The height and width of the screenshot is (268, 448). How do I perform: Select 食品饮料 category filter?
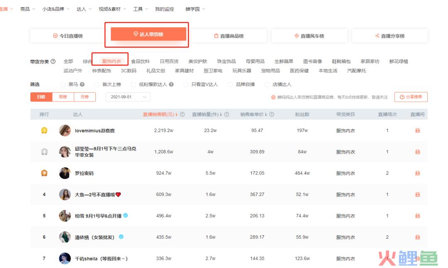point(140,61)
